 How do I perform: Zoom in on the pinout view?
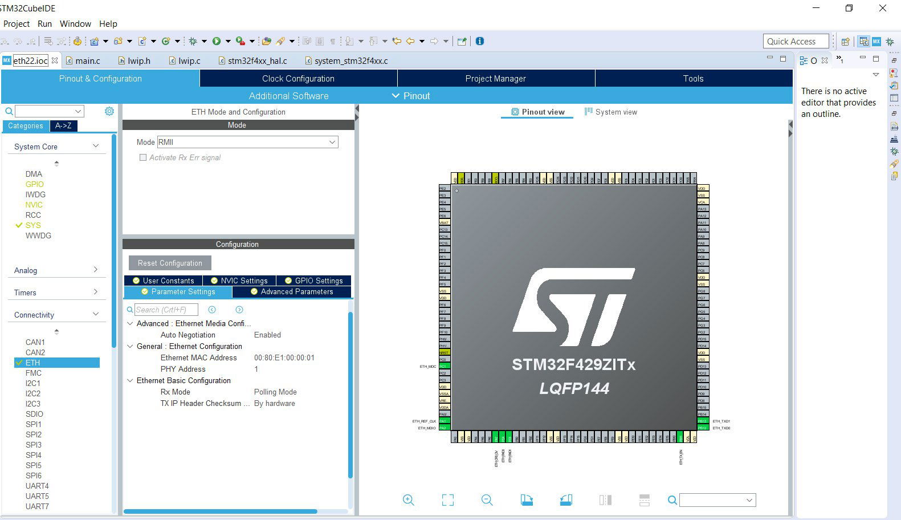click(x=408, y=500)
